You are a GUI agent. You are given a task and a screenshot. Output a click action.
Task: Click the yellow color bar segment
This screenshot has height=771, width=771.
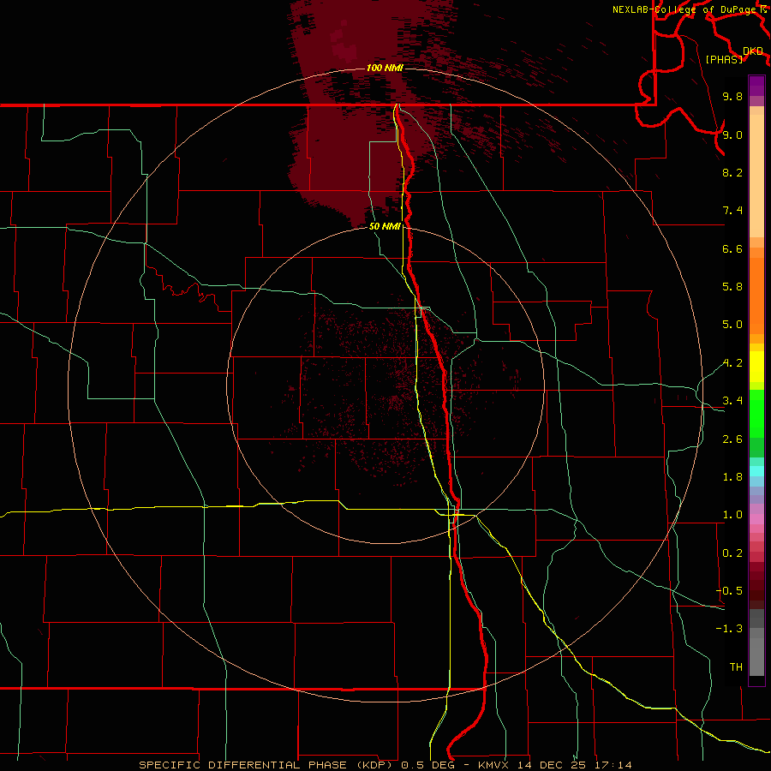click(x=756, y=367)
